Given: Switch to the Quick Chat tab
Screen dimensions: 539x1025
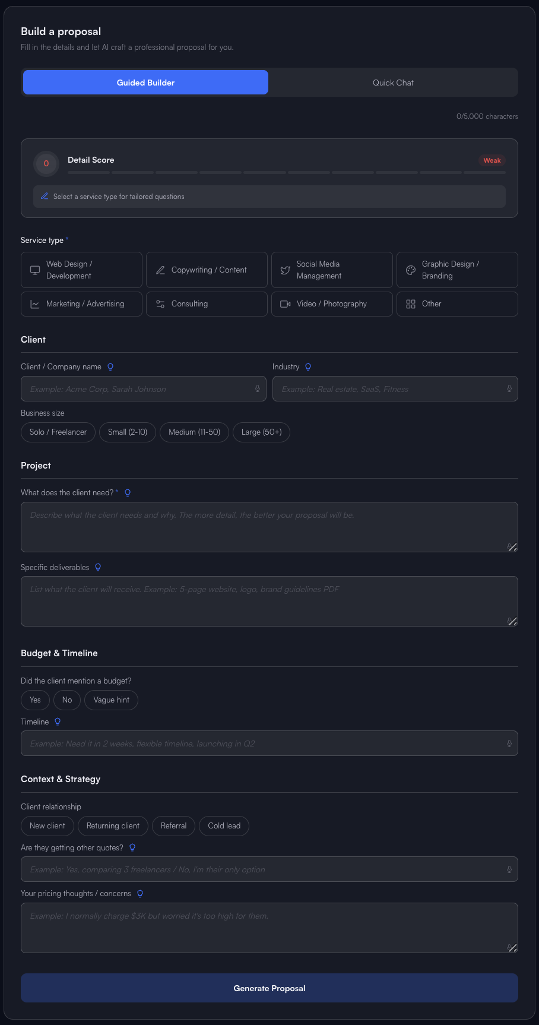Looking at the screenshot, I should [393, 83].
